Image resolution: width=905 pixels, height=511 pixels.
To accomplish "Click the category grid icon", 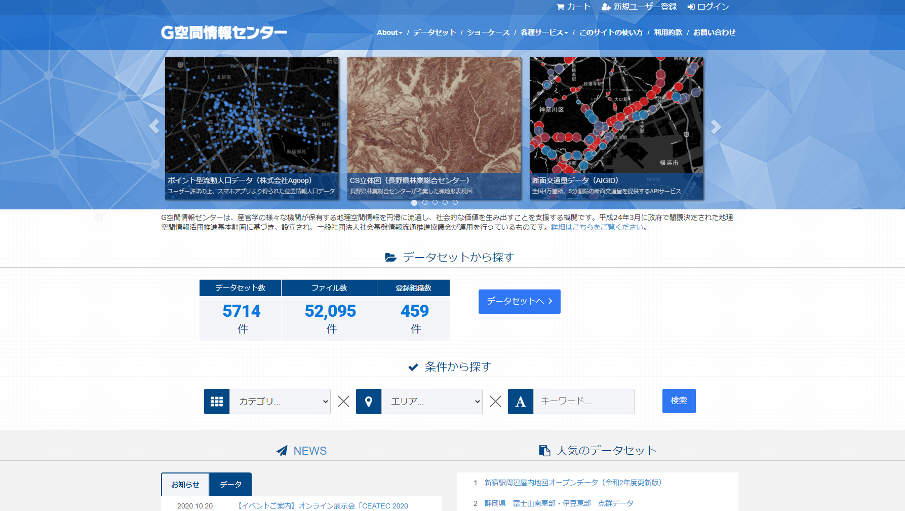I will click(x=217, y=401).
